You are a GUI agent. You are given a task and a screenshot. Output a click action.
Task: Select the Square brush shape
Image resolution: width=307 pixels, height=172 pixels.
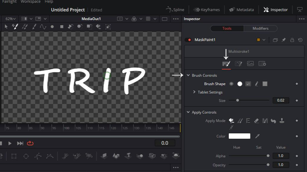(265, 84)
